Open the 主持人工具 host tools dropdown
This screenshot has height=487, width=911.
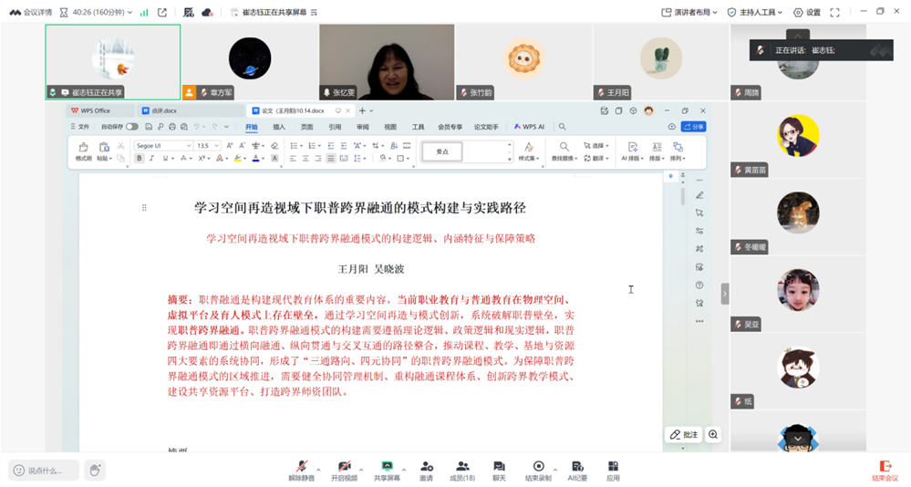point(755,12)
